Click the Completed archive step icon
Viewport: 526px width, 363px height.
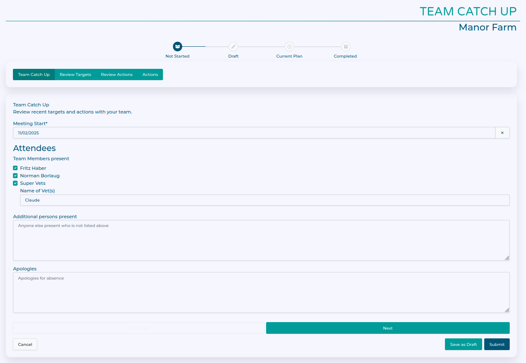click(x=345, y=46)
